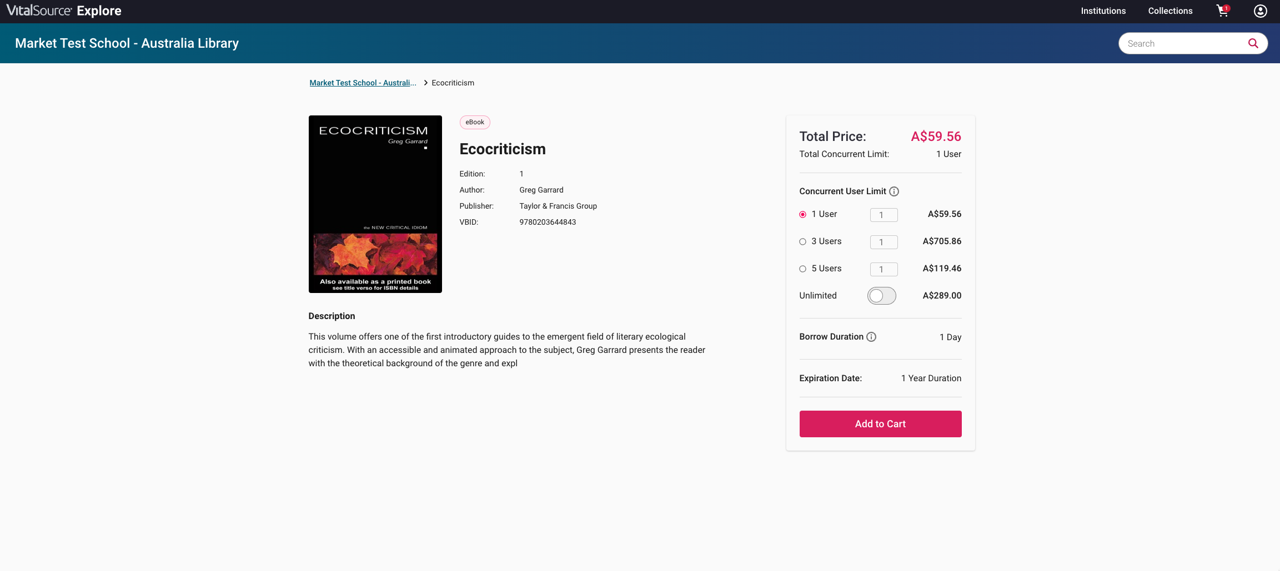
Task: Click the total price A$59.56 in red
Action: point(936,137)
